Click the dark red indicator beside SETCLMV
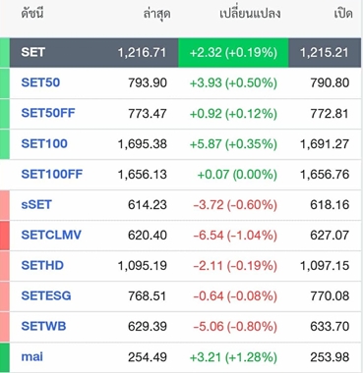This screenshot has width=363, height=373. pos(5,236)
